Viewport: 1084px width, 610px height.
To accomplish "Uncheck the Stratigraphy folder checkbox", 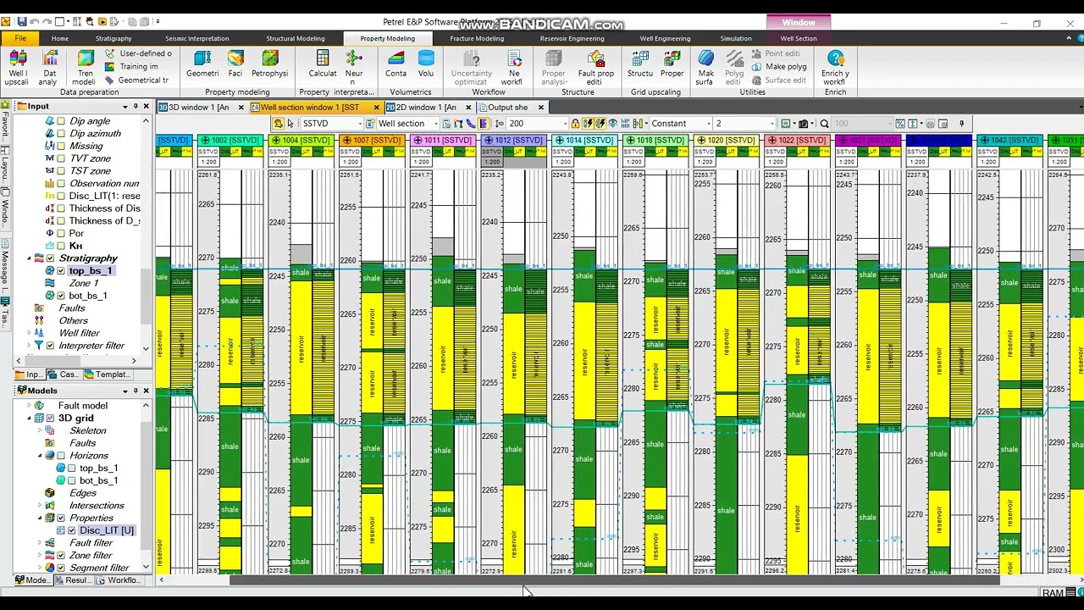I will tap(50, 258).
